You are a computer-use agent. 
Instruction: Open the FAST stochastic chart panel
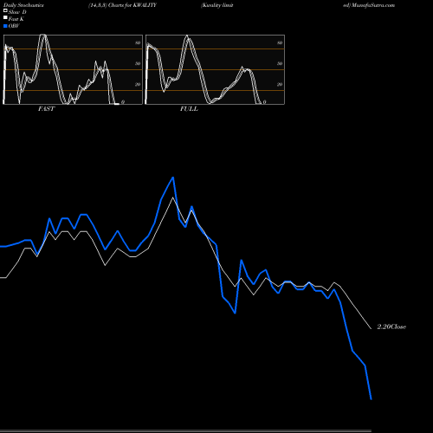pyautogui.click(x=73, y=69)
